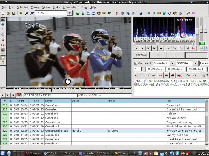This screenshot has height=156, width=209.
Task: Open script Properties clipboard icon
Action: [122, 13]
